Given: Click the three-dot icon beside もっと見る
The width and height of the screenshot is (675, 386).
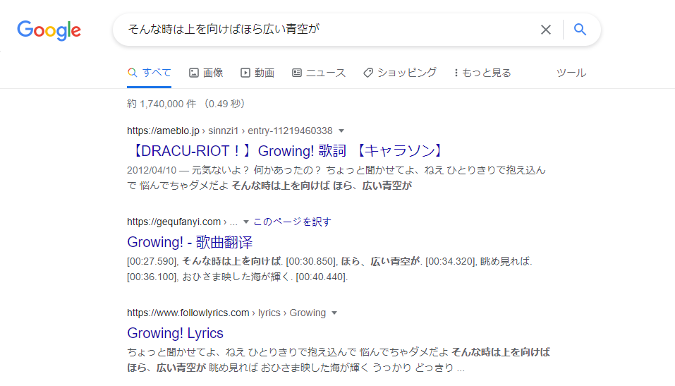Looking at the screenshot, I should click(x=456, y=73).
